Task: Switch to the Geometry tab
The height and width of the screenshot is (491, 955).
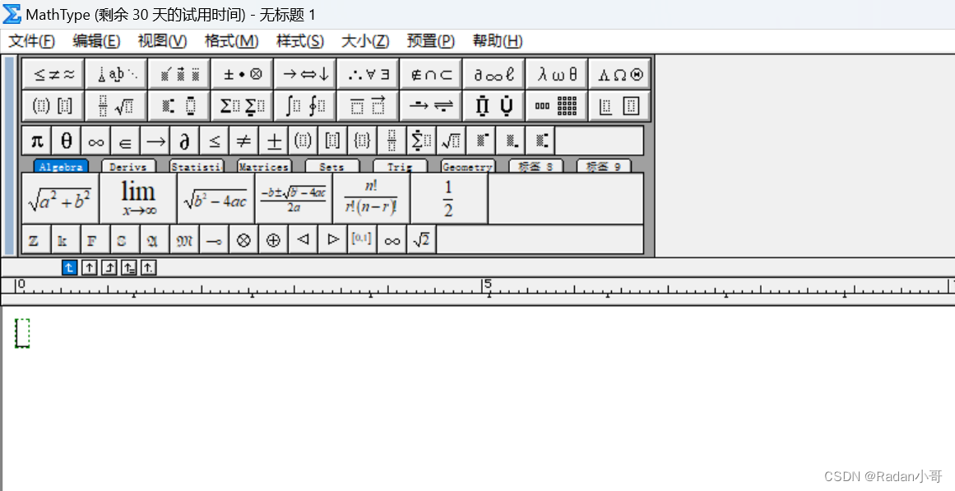Action: 468,166
